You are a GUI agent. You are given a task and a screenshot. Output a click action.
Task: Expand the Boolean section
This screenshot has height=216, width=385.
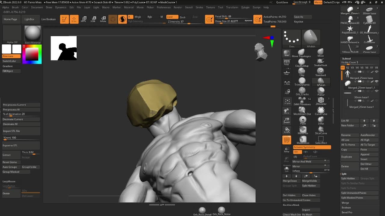(x=346, y=208)
